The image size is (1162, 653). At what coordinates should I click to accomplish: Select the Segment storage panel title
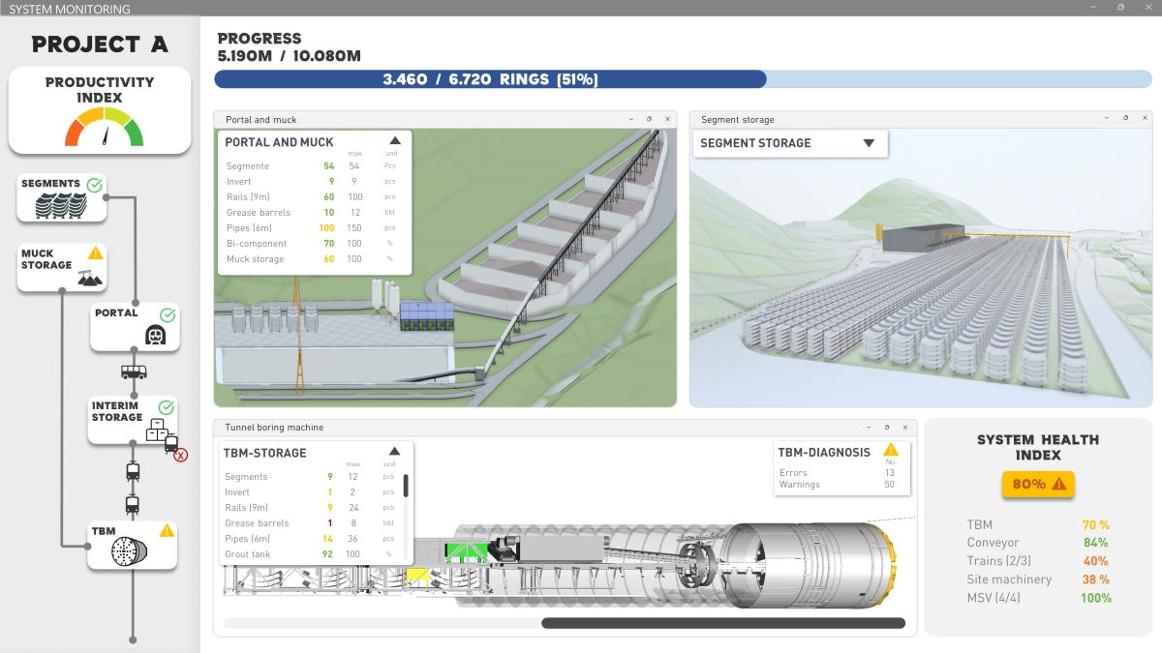[737, 120]
